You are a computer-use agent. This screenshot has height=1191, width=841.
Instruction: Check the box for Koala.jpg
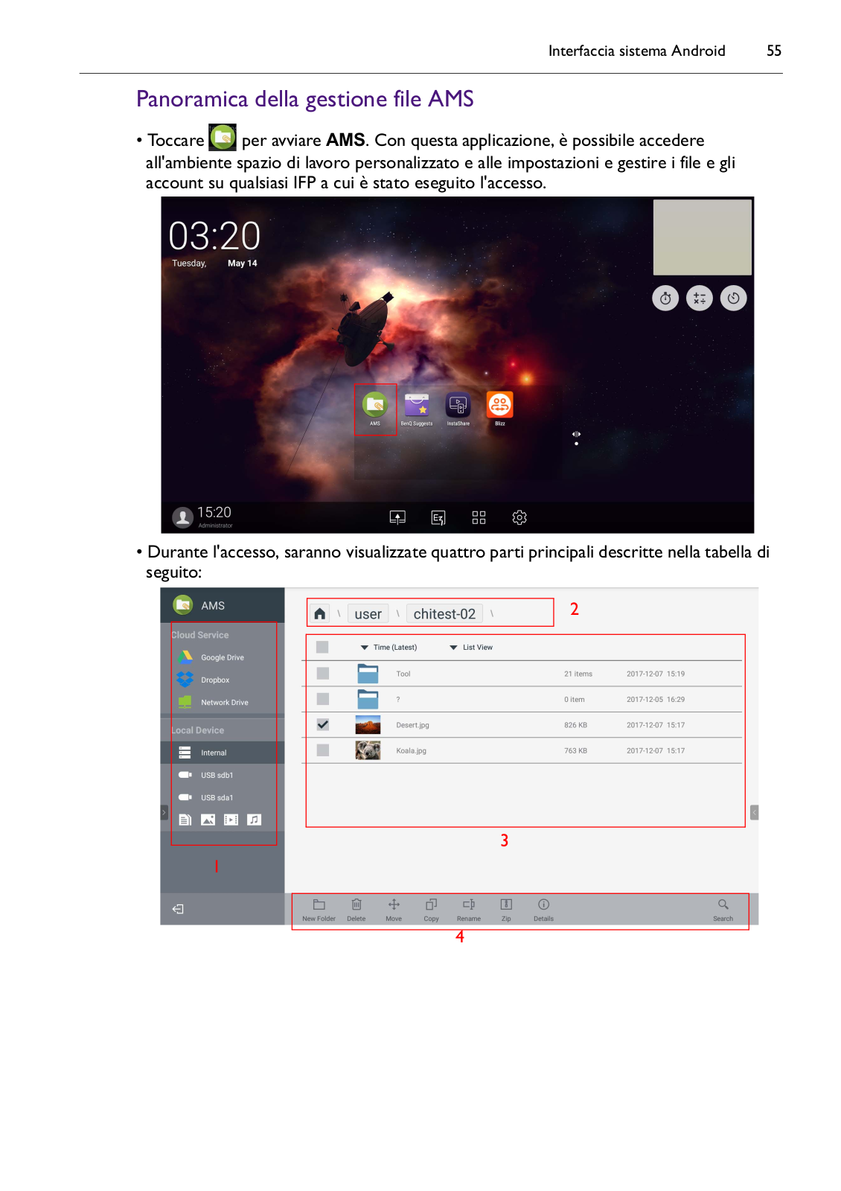pos(322,750)
